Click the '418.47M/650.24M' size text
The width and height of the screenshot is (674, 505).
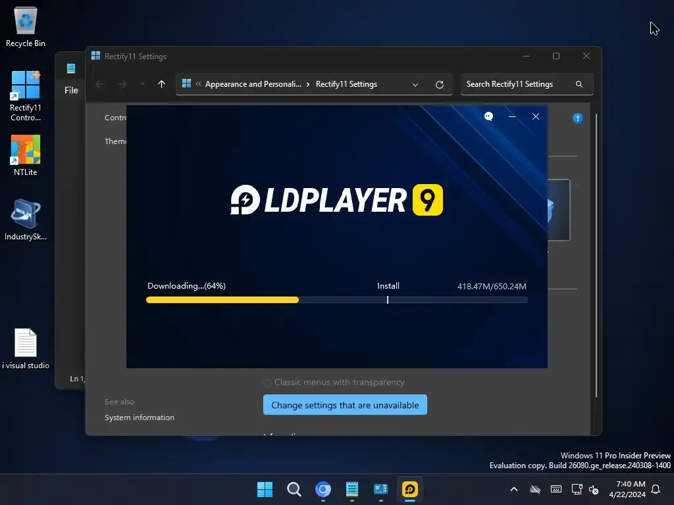click(492, 287)
